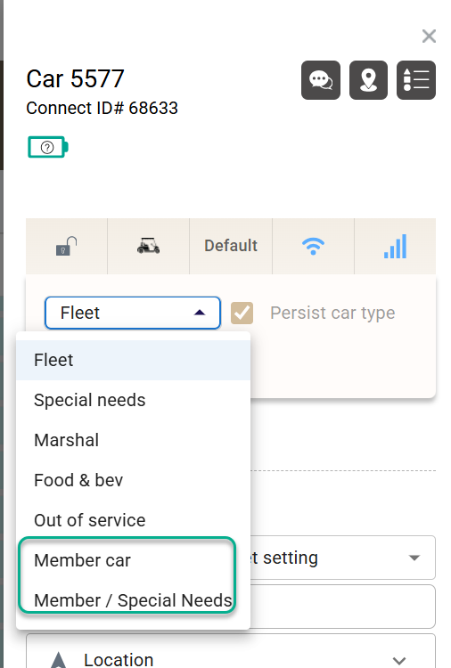Toggle the Persist car type checkbox
451x668 pixels.
pyautogui.click(x=242, y=314)
